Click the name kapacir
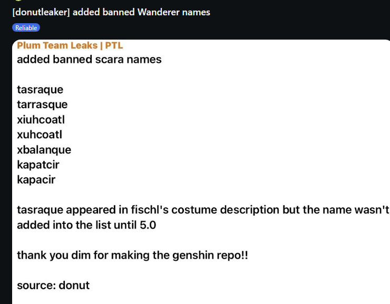Screen dimensions: 390x304 point(36,180)
